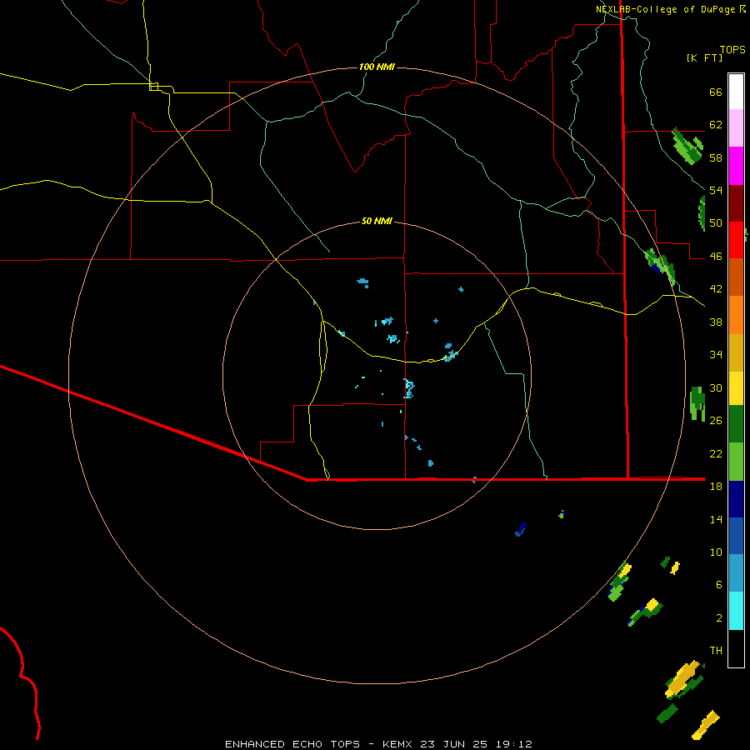750x750 pixels.
Task: Click the navy blue legend swatch
Action: coord(736,499)
